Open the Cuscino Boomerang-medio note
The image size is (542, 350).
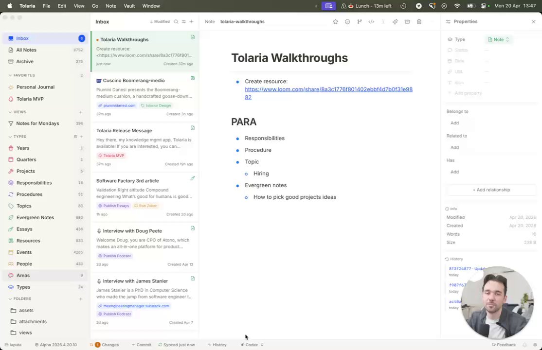(x=145, y=97)
